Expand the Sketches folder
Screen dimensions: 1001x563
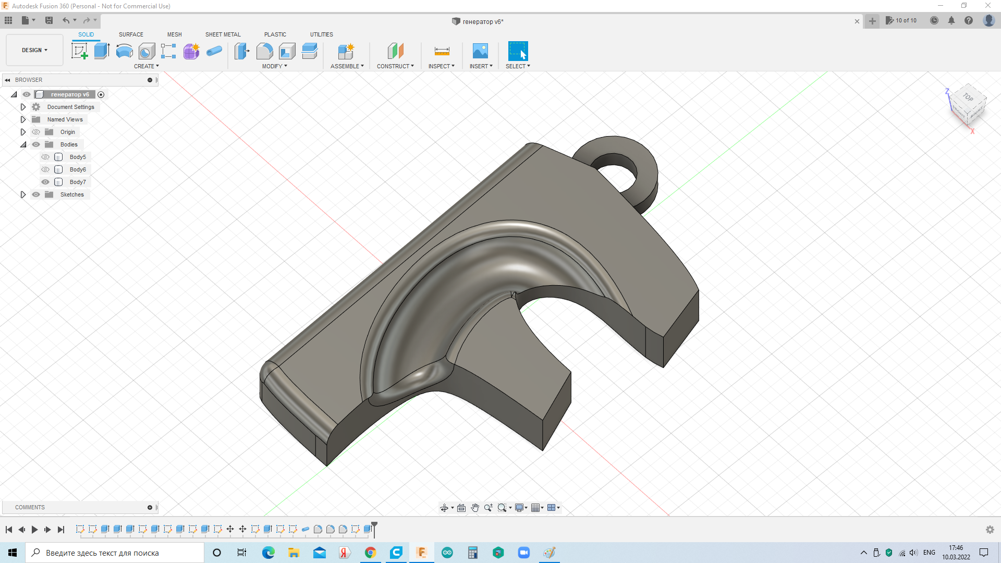[23, 194]
